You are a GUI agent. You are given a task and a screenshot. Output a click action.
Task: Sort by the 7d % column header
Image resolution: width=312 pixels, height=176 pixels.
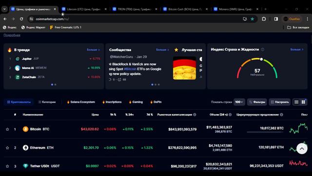[x=150, y=114]
